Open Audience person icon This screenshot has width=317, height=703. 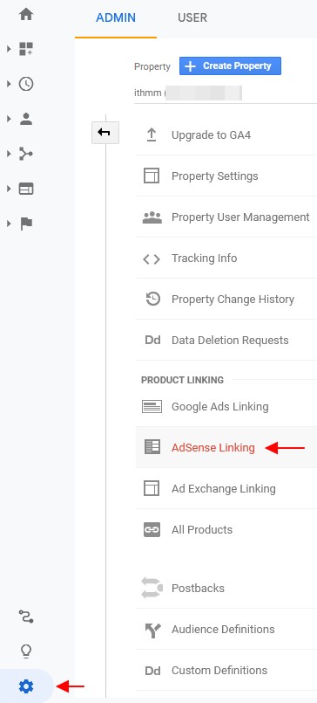(26, 119)
